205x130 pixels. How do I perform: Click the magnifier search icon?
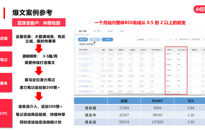tap(170, 39)
